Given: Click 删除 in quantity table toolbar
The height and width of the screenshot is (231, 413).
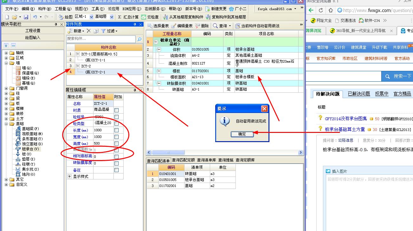Looking at the screenshot, I should click(x=202, y=26).
